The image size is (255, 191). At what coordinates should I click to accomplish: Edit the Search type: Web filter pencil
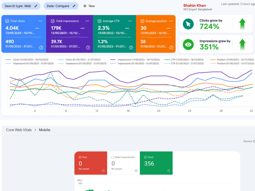click(36, 6)
